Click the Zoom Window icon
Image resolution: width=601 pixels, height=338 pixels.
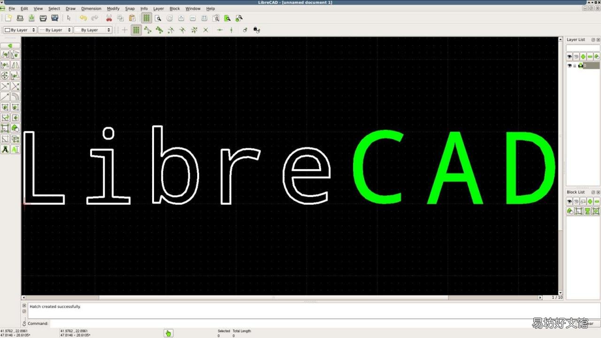click(x=227, y=18)
